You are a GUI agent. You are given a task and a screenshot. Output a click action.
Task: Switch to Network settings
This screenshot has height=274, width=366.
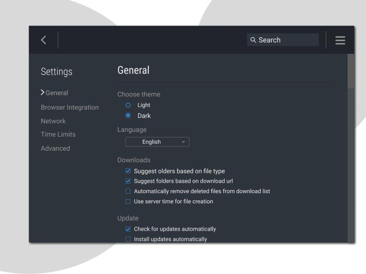coord(53,121)
